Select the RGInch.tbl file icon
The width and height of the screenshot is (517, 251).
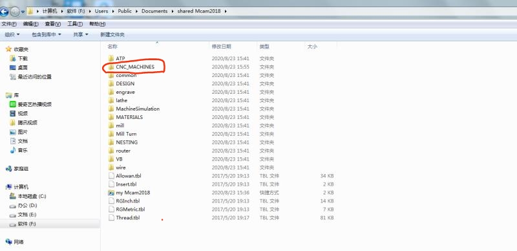tap(111, 201)
